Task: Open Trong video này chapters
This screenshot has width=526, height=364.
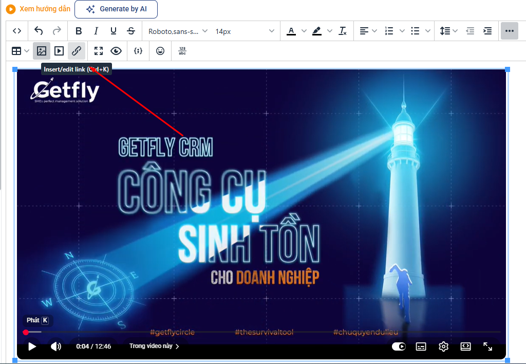Action: [154, 346]
